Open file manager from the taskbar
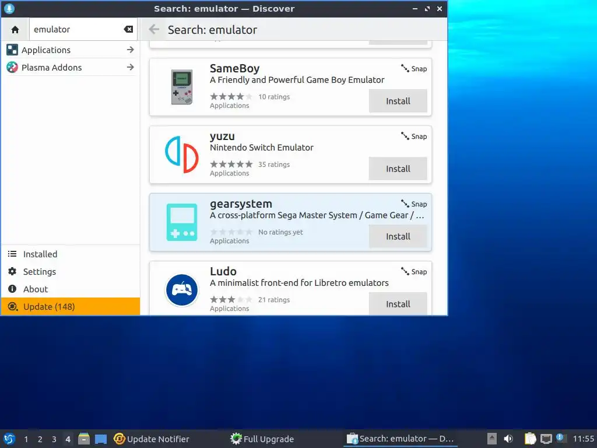 pos(84,439)
